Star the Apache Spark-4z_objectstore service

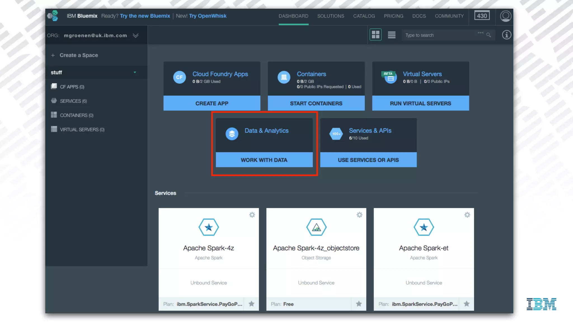click(359, 304)
